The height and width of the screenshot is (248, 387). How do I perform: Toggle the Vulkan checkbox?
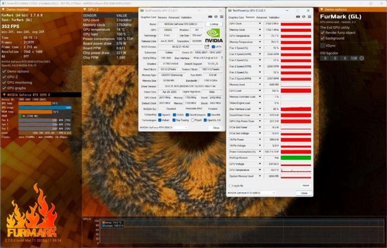coord(160,120)
